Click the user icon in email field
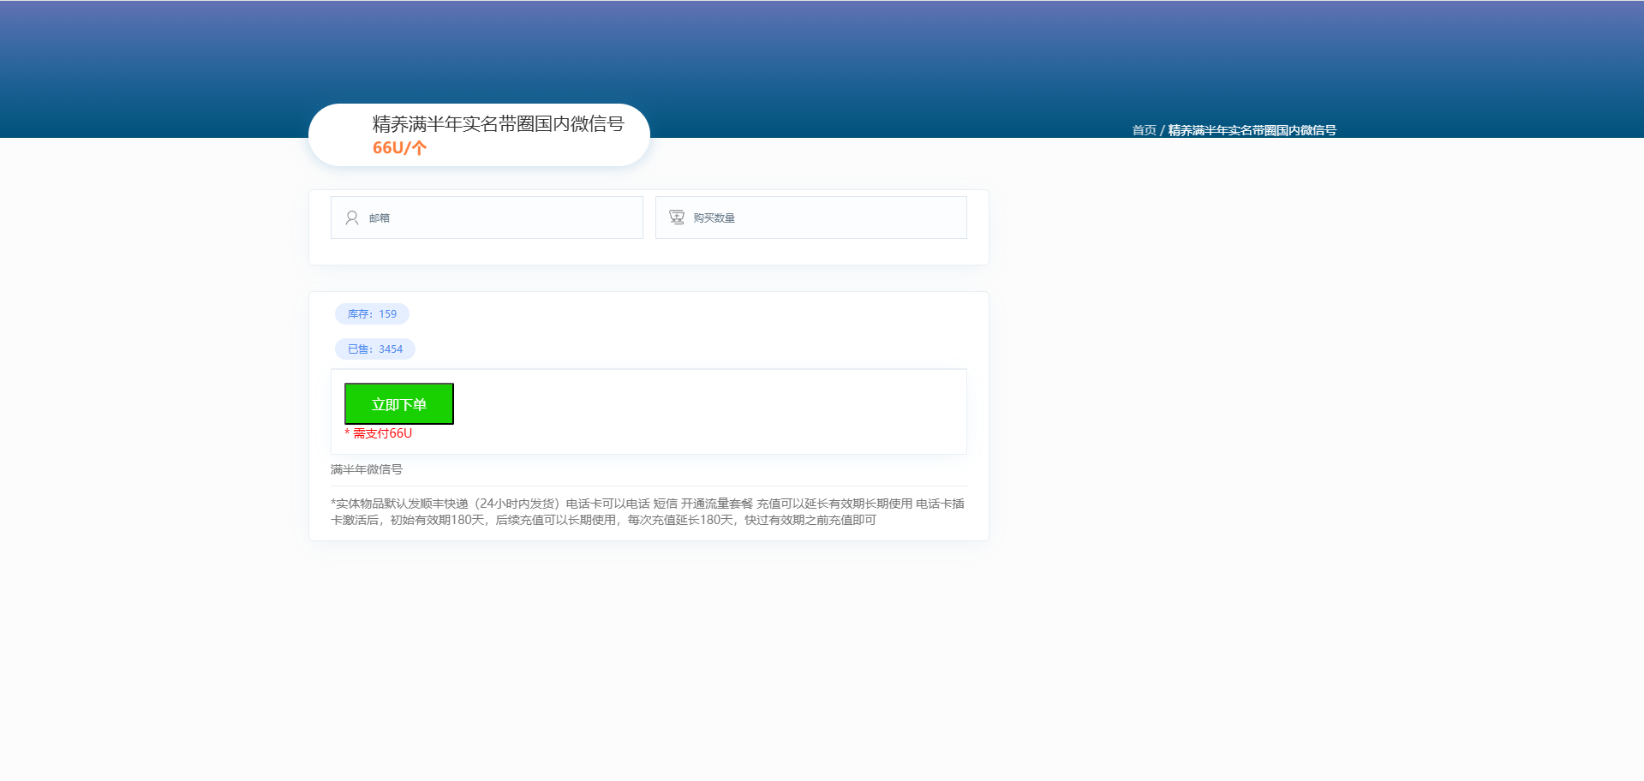 352,218
